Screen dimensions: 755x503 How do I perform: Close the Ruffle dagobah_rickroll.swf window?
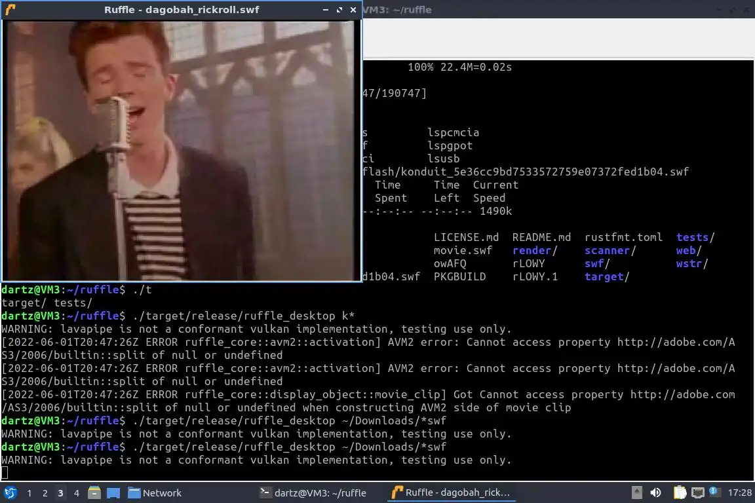tap(353, 10)
